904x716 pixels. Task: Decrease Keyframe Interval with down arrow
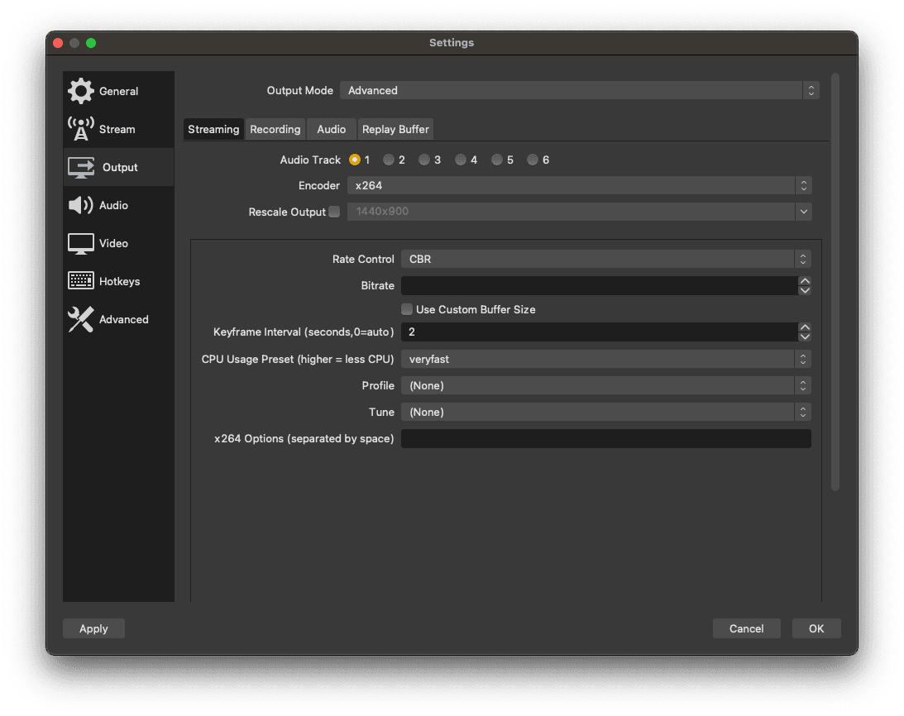[x=805, y=337]
